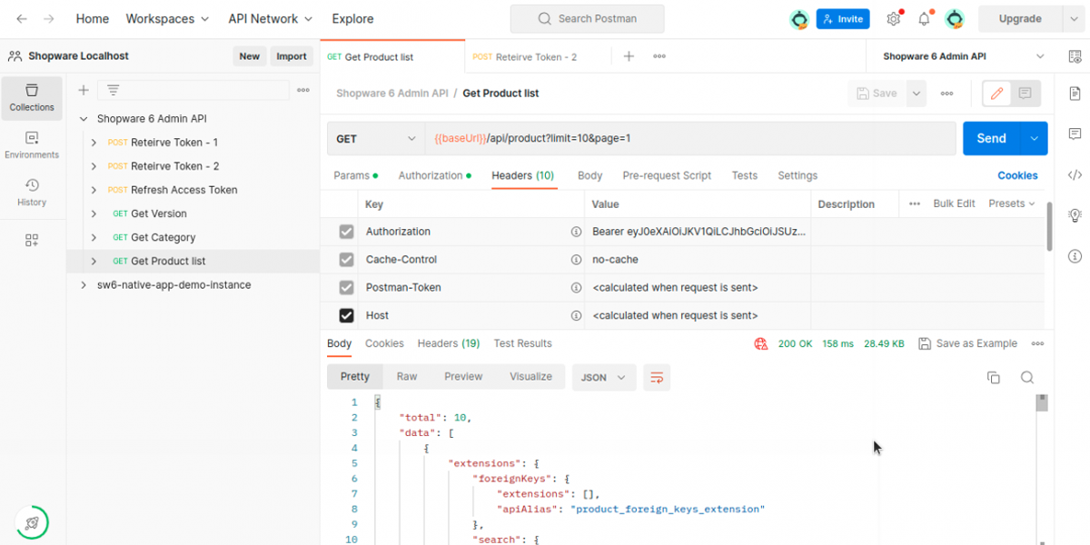The width and height of the screenshot is (1090, 545).
Task: Uncheck the Authorization header checkbox
Action: [x=346, y=232]
